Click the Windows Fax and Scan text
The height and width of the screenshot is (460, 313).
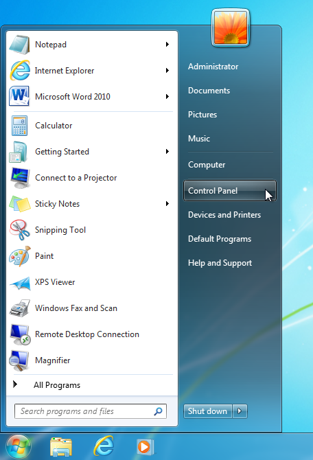point(76,308)
